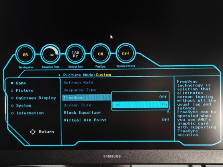Select the Game menu category
Screen dimensions: 223x167
tap(21, 83)
